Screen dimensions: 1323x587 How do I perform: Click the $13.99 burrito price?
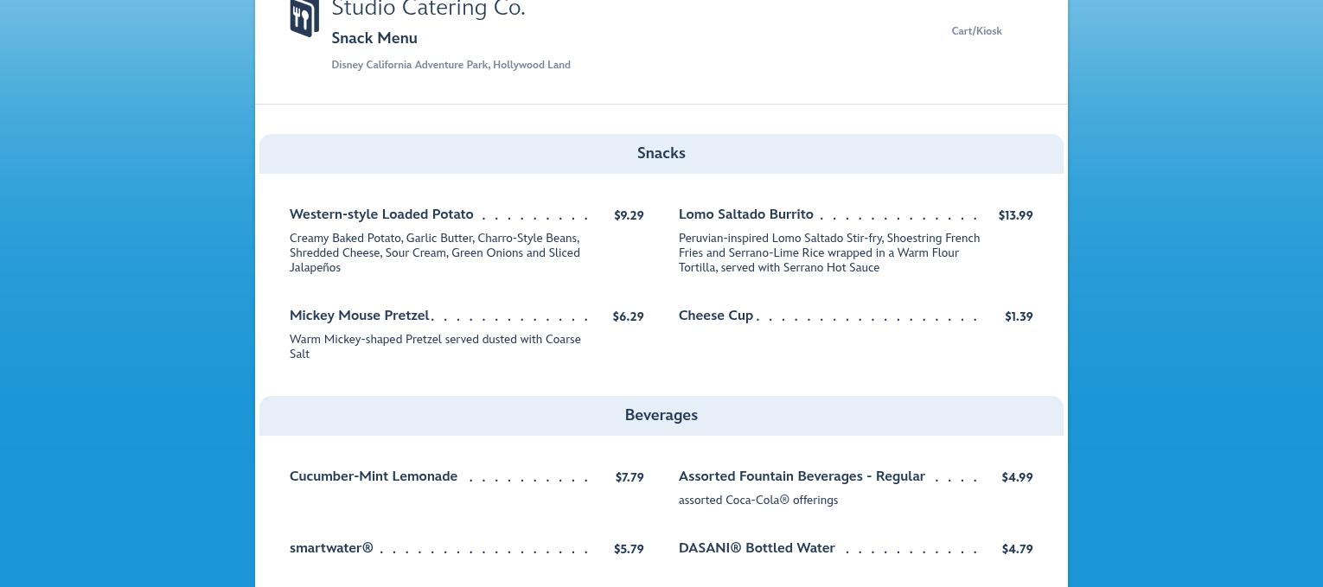click(1015, 215)
